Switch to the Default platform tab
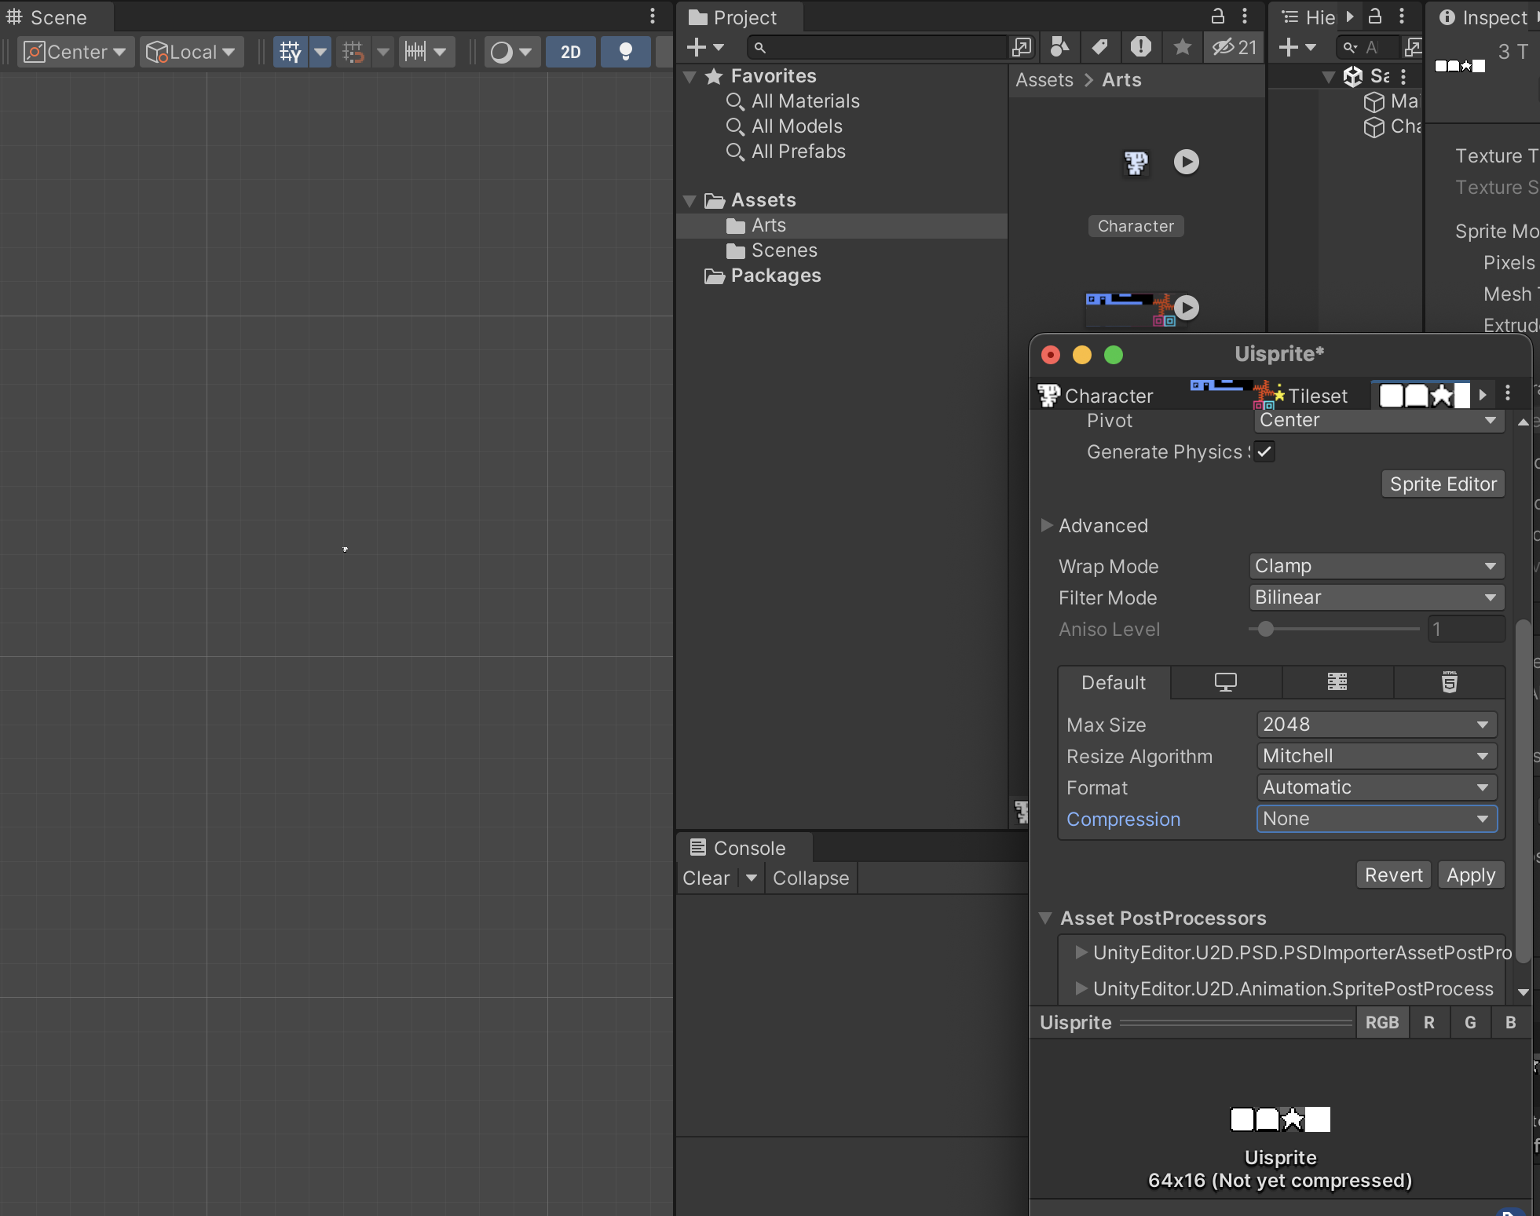1540x1216 pixels. (x=1113, y=682)
